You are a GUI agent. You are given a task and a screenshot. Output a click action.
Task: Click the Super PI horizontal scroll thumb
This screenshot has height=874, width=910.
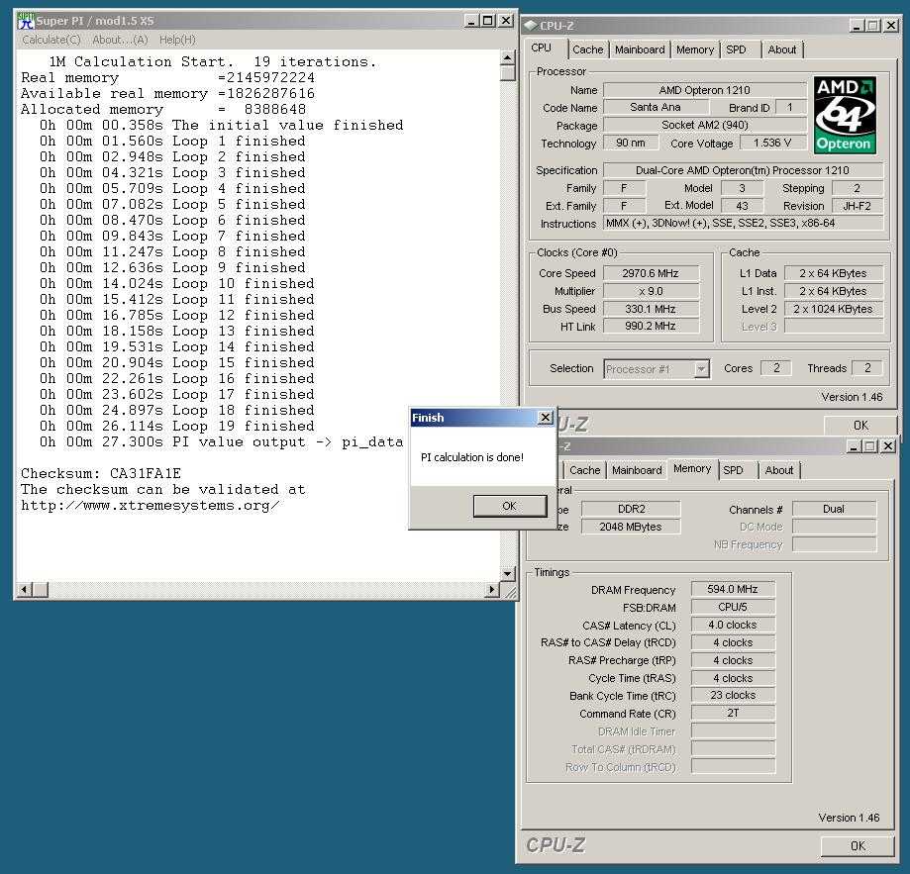(40, 589)
